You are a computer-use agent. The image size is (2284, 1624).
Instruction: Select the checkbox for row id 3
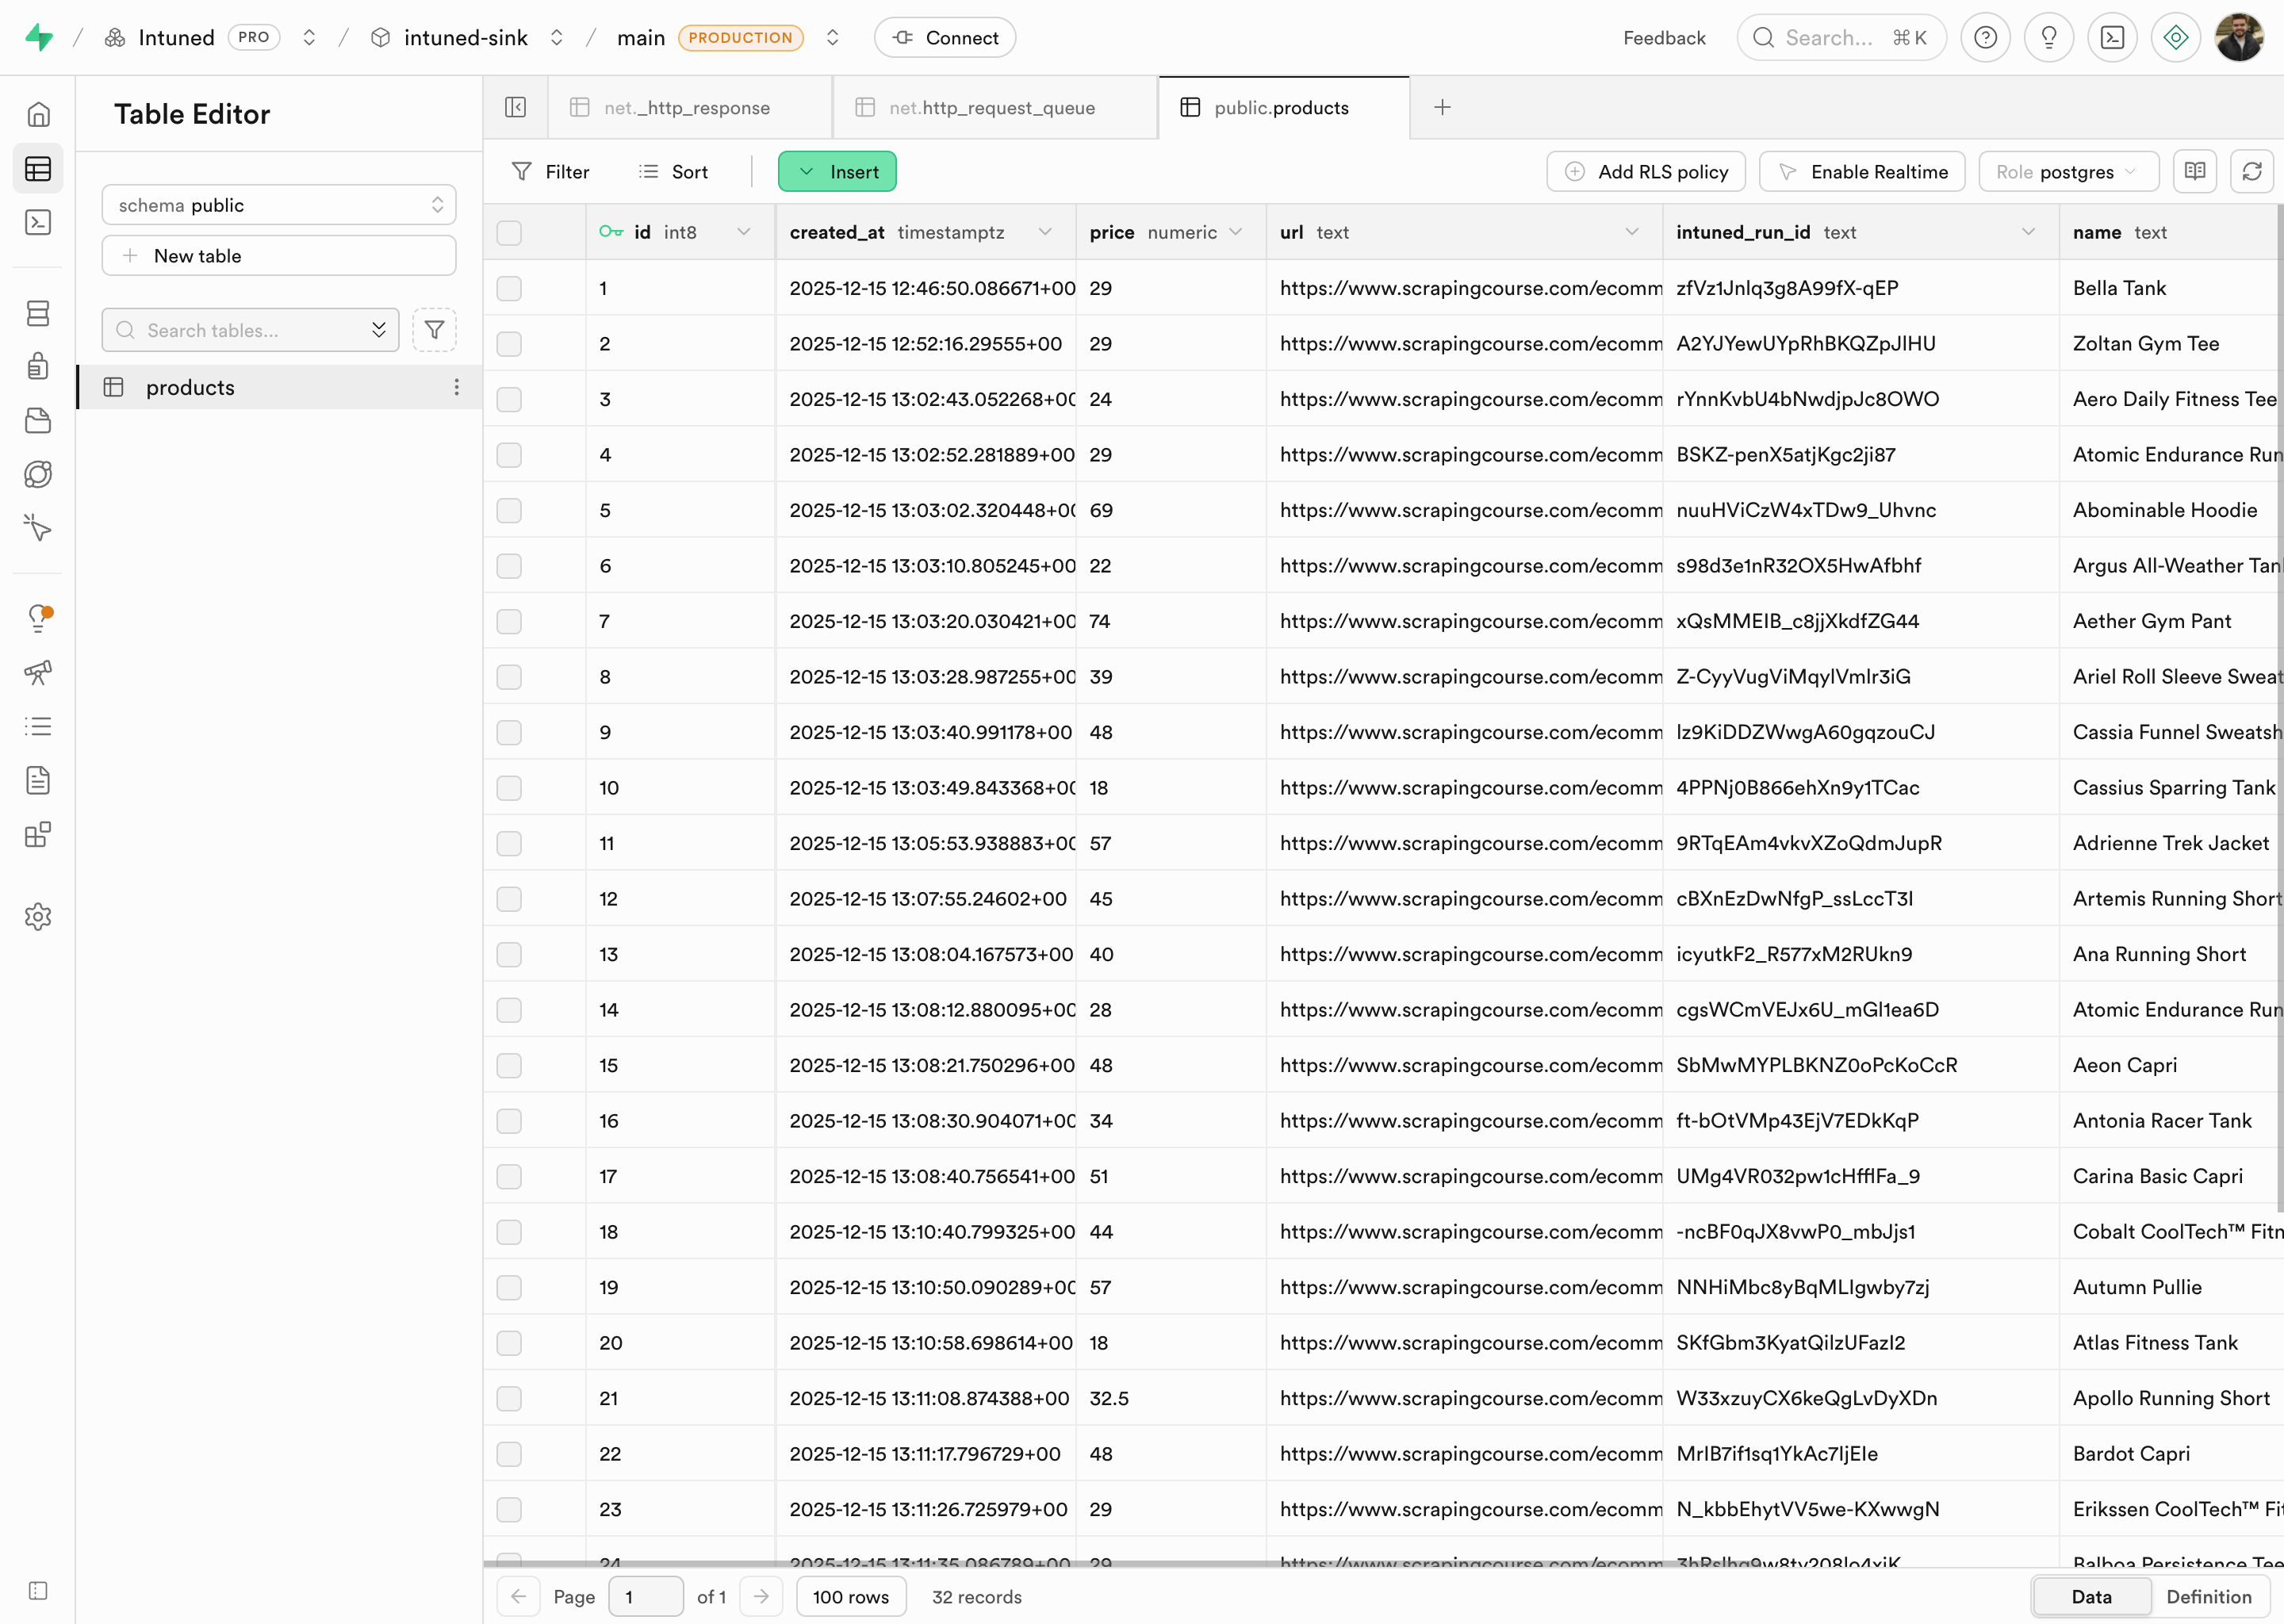click(x=509, y=399)
